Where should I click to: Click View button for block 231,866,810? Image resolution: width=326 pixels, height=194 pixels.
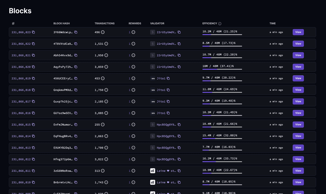point(298,182)
